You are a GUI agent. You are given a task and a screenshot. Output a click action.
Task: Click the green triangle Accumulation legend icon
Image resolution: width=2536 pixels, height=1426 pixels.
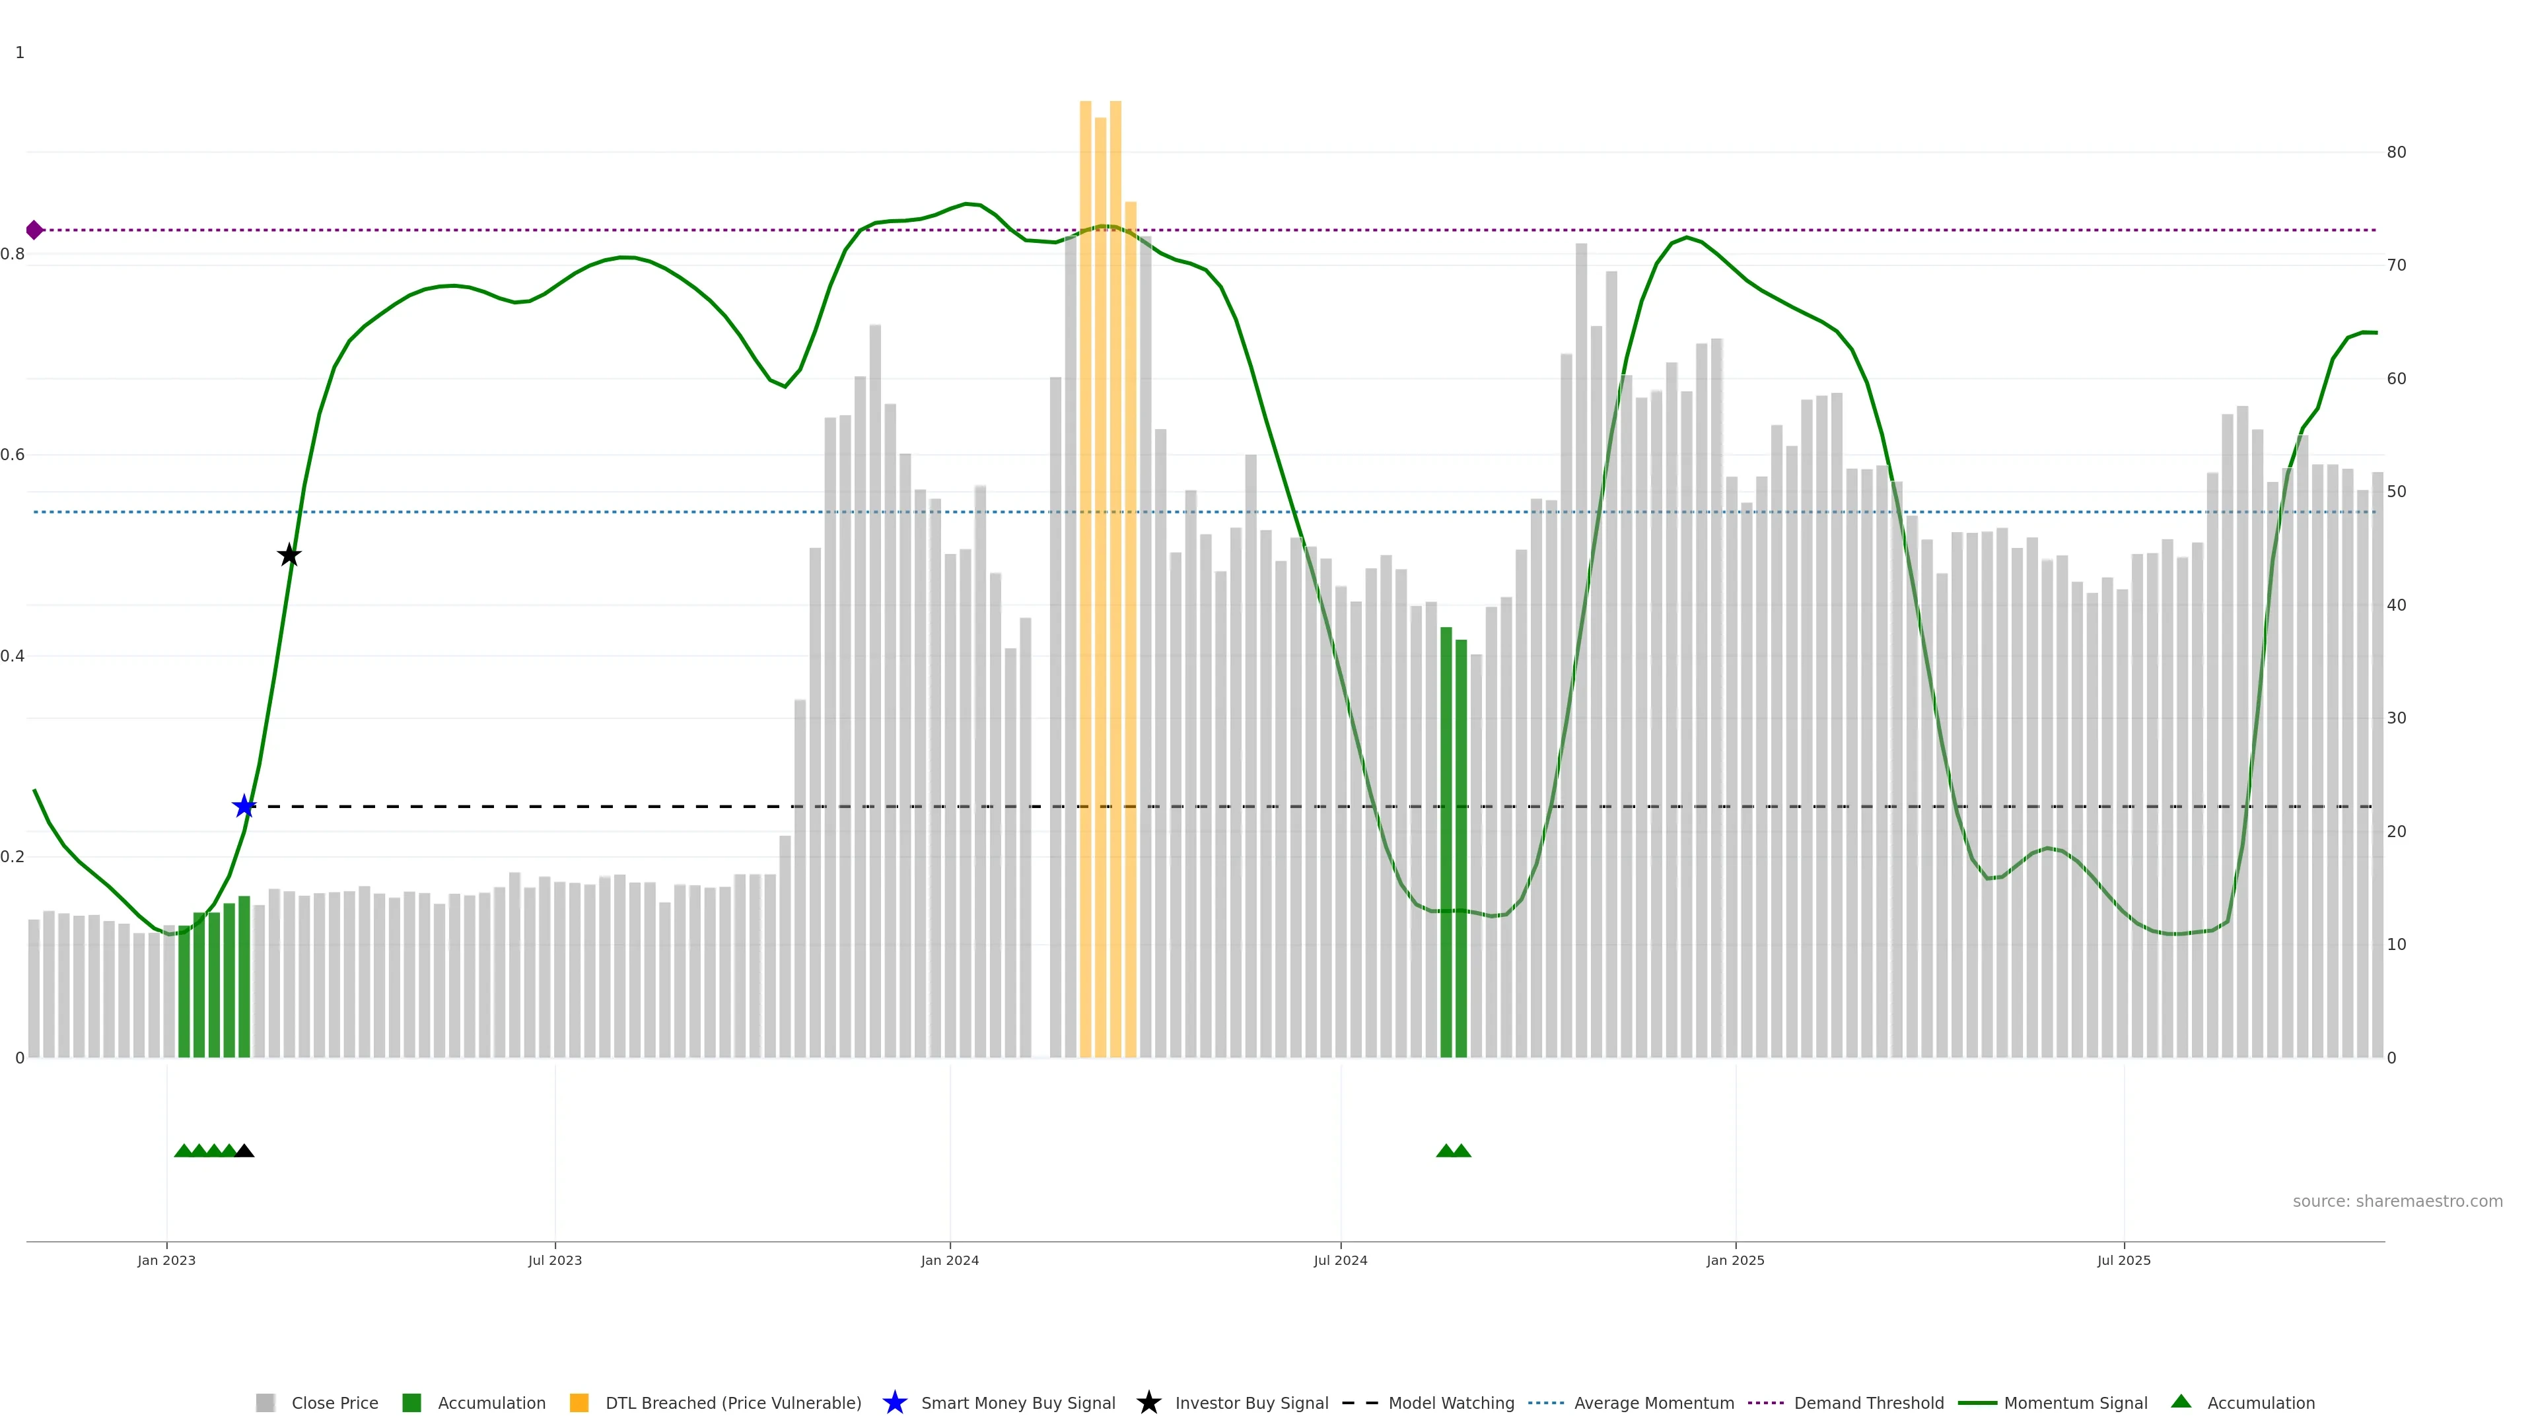2181,1402
